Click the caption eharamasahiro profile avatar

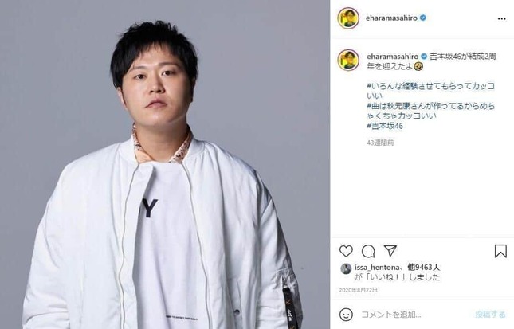tap(348, 60)
